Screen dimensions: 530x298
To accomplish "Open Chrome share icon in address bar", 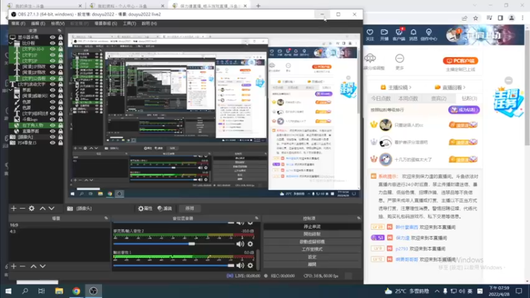I will pyautogui.click(x=464, y=18).
